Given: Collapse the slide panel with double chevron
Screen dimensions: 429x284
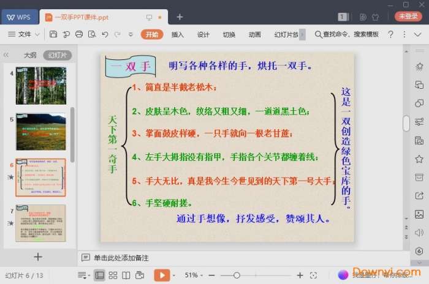Looking at the screenshot, I should tap(7, 55).
